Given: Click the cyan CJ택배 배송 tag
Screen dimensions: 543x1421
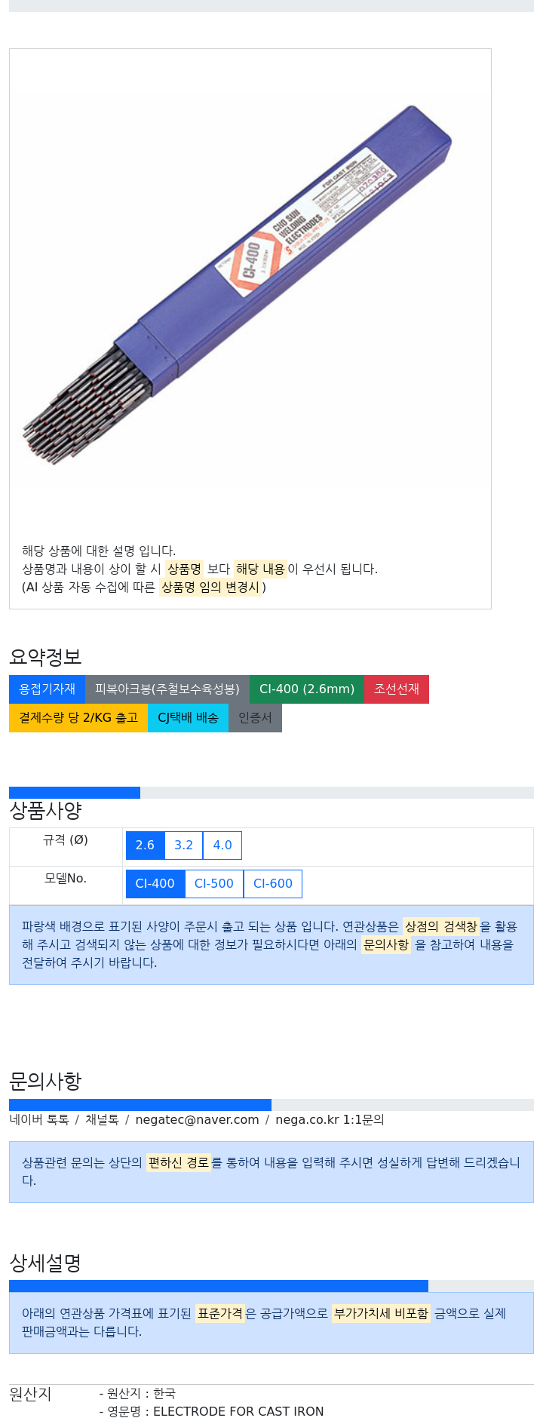Looking at the screenshot, I should pyautogui.click(x=188, y=718).
